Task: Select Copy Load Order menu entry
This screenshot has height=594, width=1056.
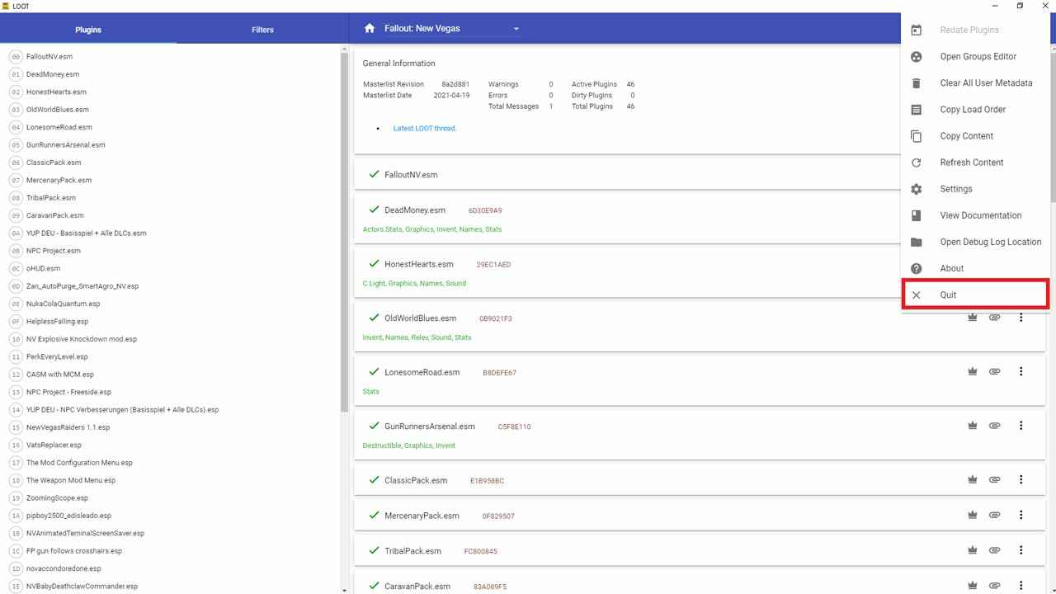Action: coord(975,109)
